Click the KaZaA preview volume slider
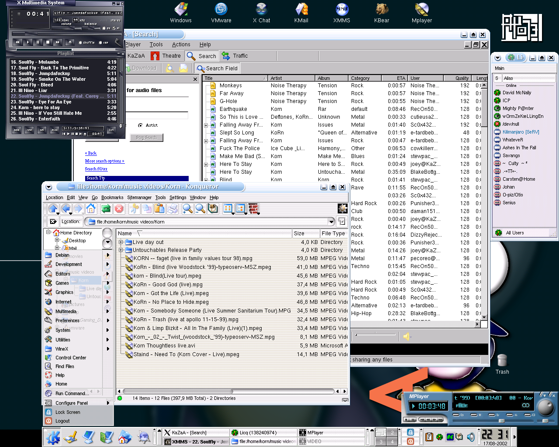 coord(376,335)
